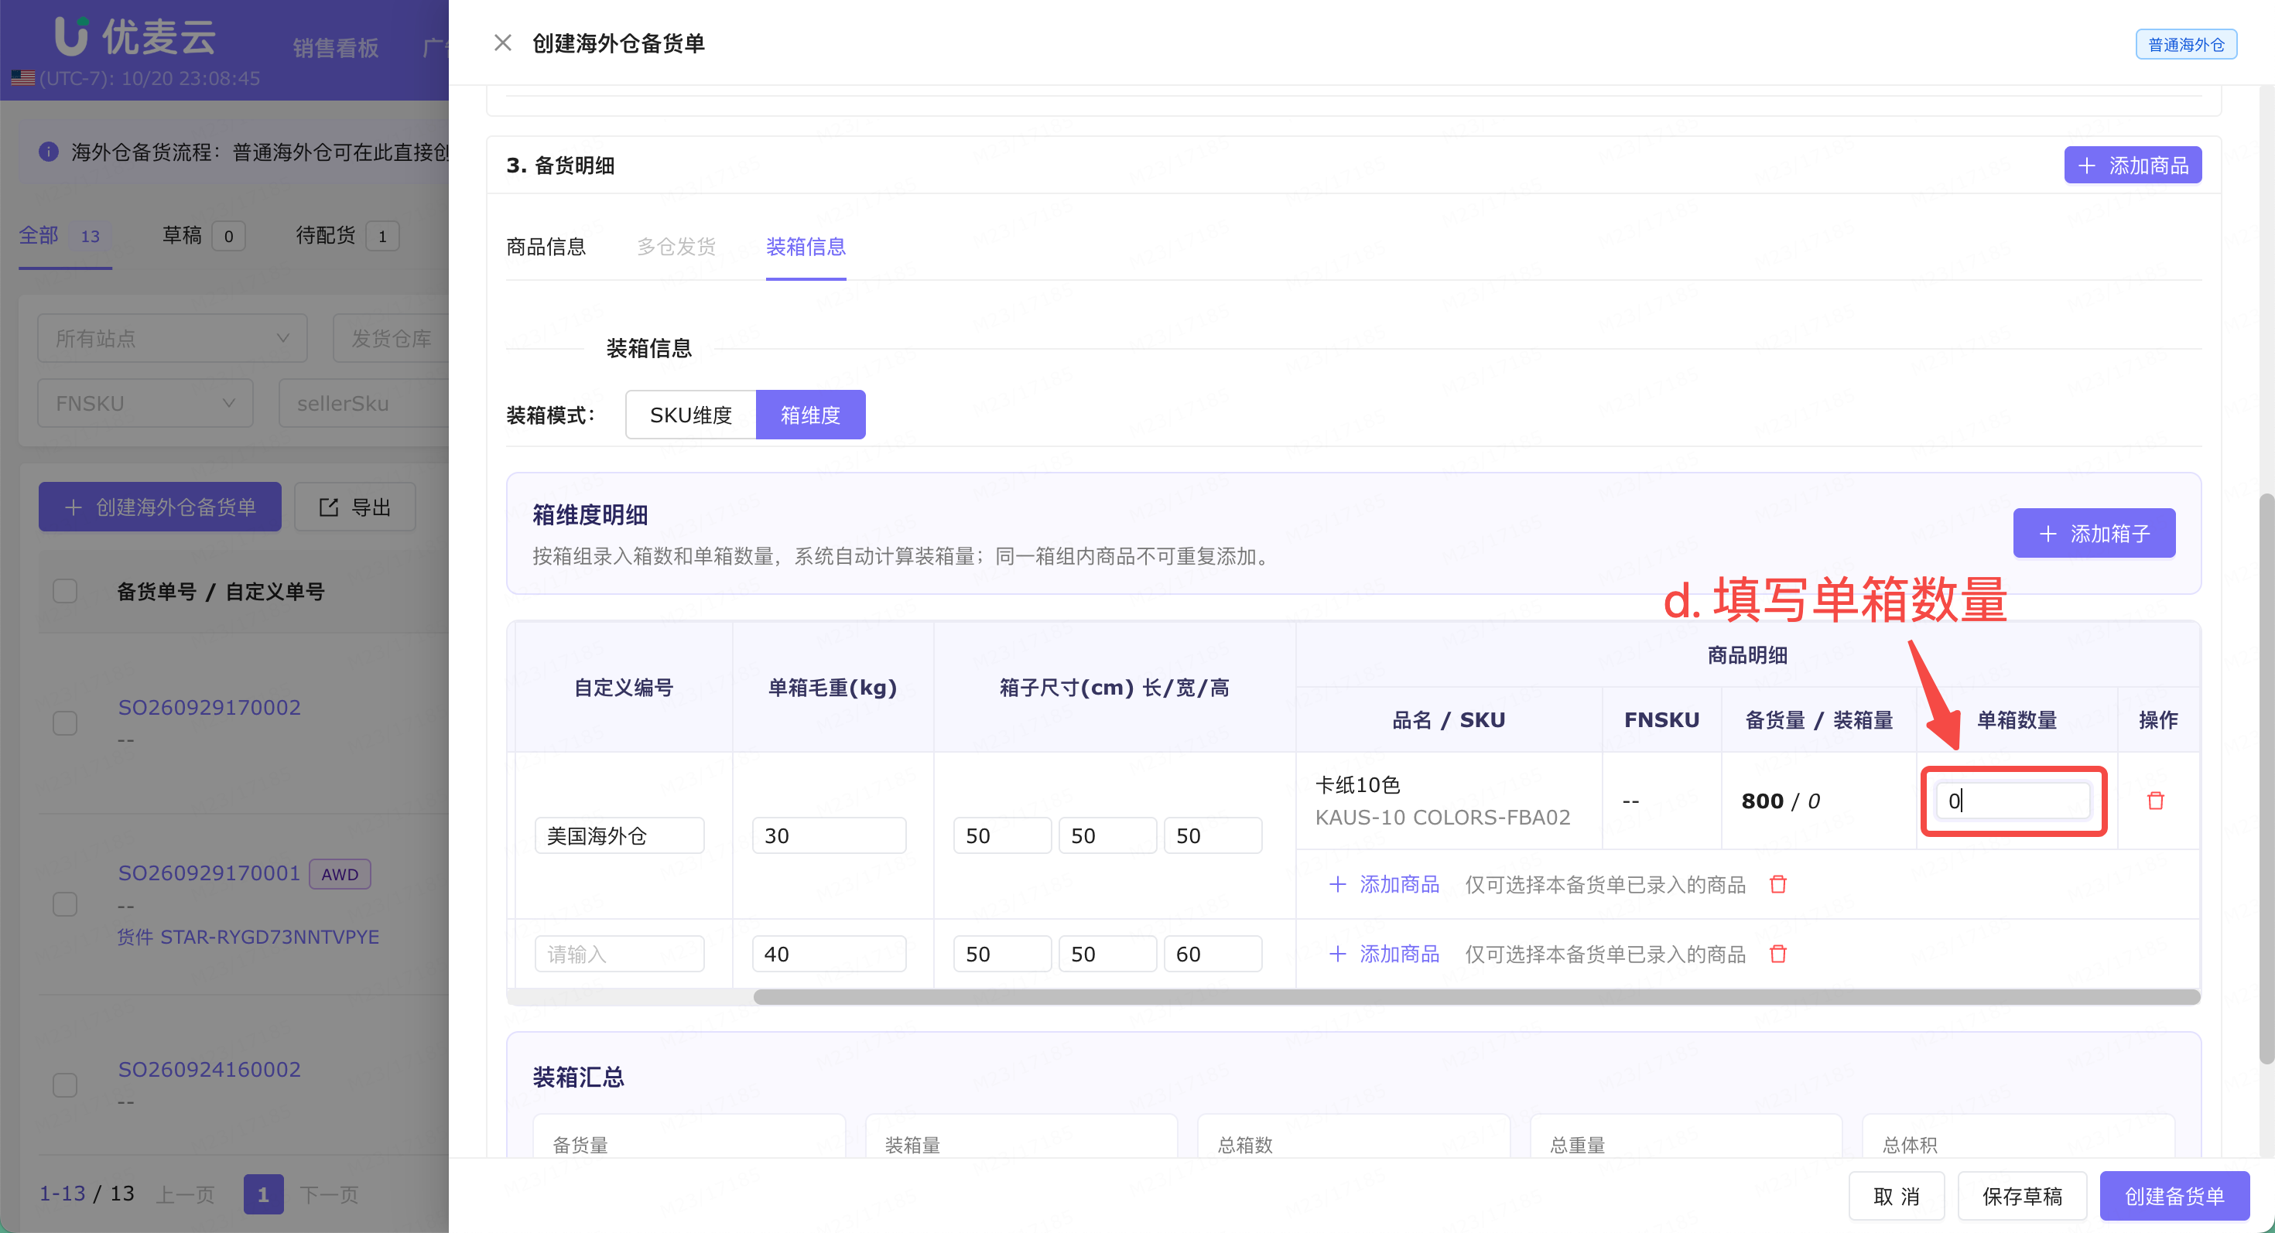The height and width of the screenshot is (1233, 2275).
Task: Open order link SO260929170002
Action: tap(209, 708)
